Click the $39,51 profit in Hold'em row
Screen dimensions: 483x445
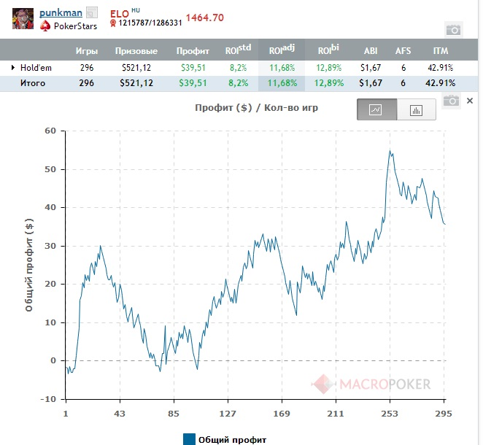193,68
